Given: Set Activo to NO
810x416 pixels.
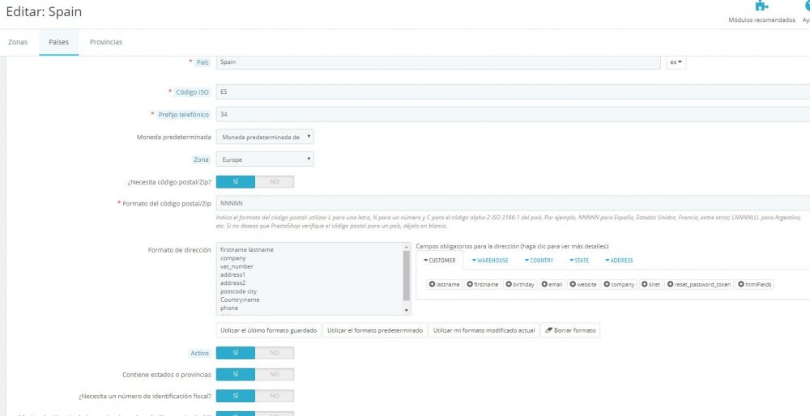Looking at the screenshot, I should pyautogui.click(x=275, y=353).
